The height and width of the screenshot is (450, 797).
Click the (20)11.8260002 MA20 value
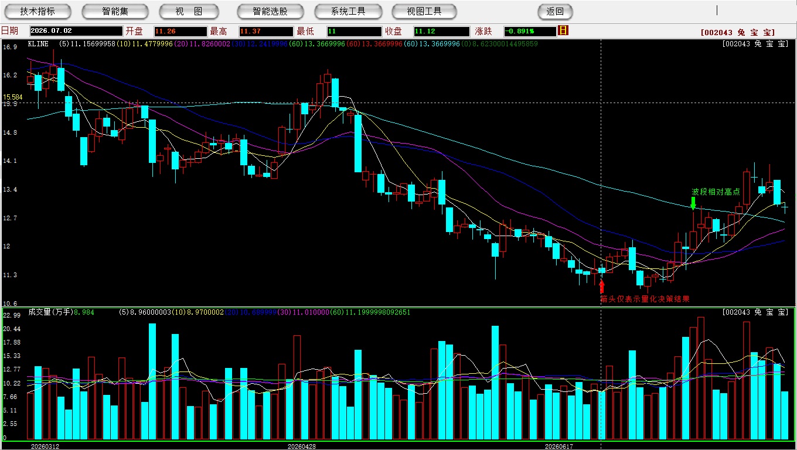(x=201, y=44)
